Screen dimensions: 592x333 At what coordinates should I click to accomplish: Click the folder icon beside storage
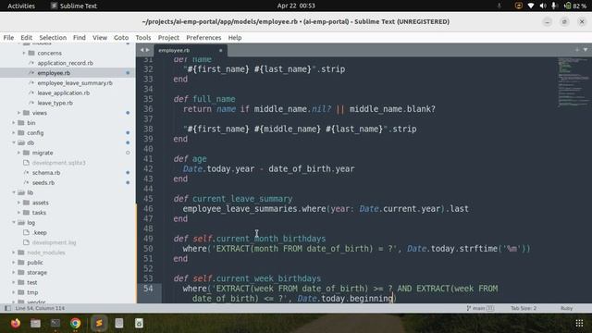[21, 272]
